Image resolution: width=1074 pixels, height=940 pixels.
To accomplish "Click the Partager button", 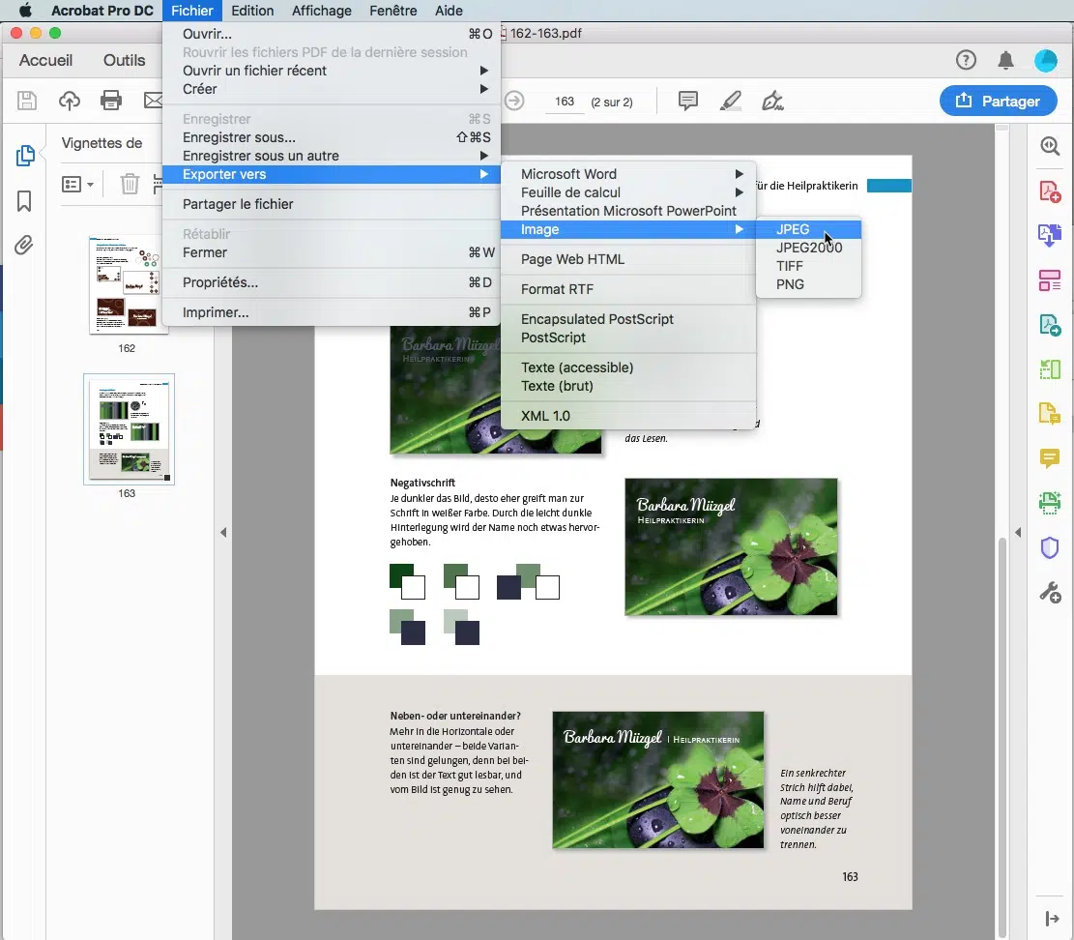I will tap(998, 101).
